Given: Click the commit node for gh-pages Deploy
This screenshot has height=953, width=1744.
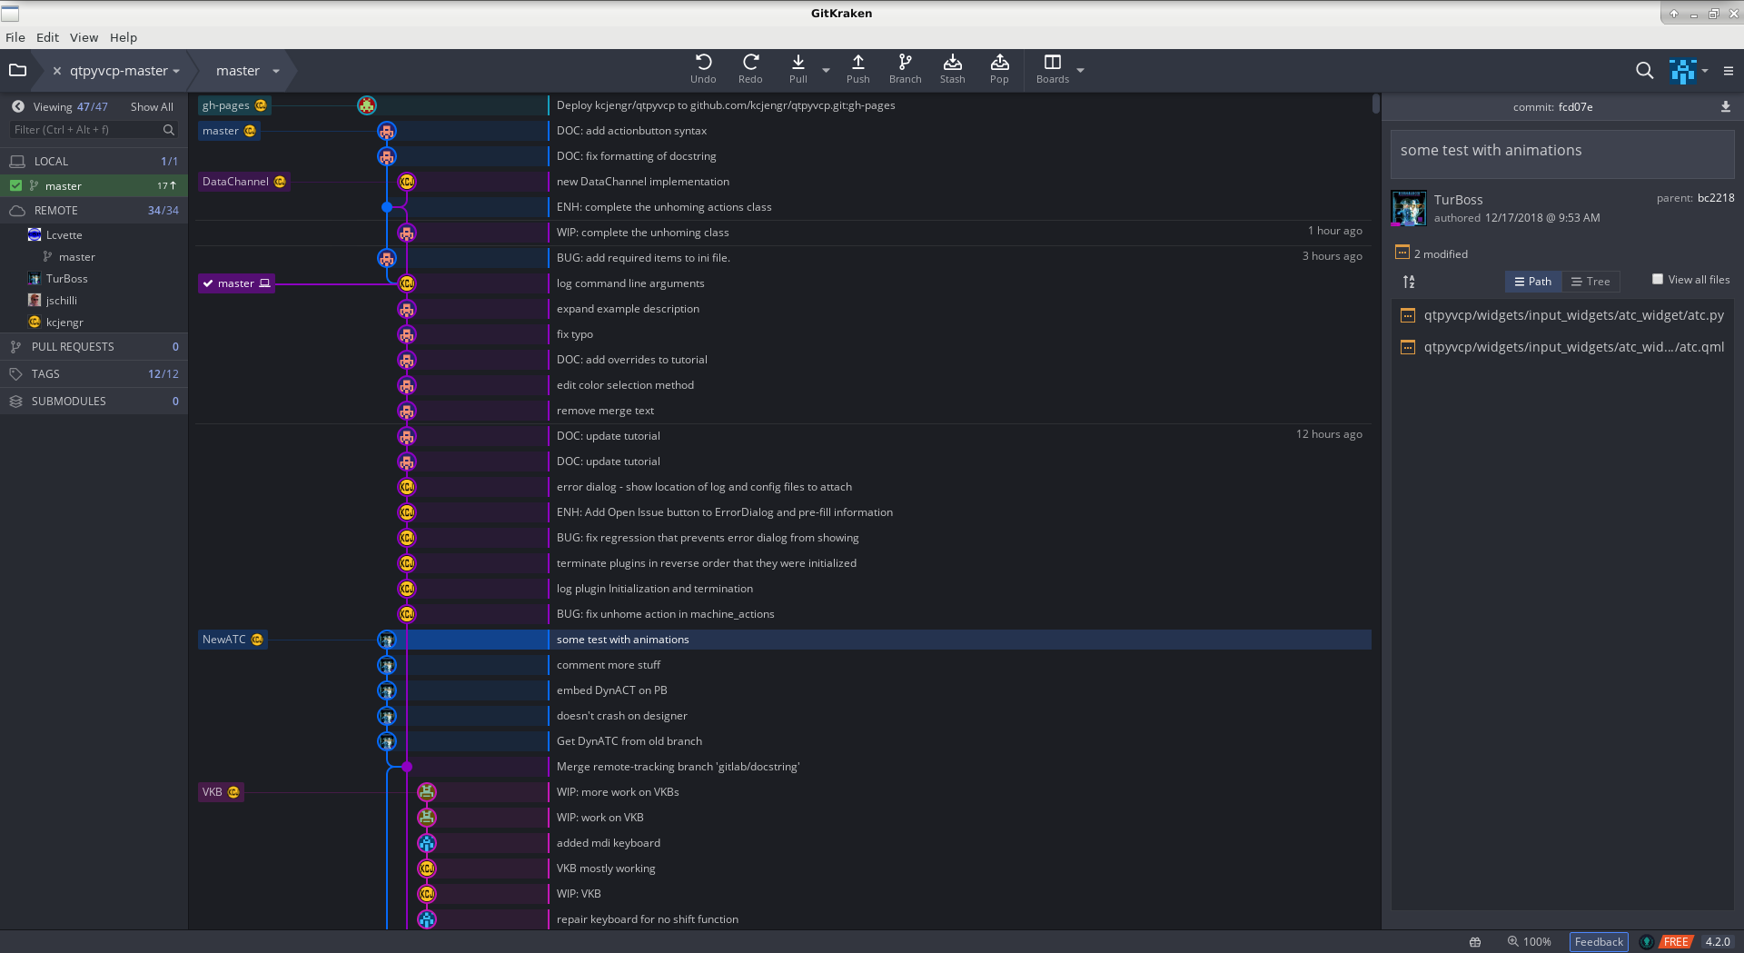Looking at the screenshot, I should pos(367,105).
